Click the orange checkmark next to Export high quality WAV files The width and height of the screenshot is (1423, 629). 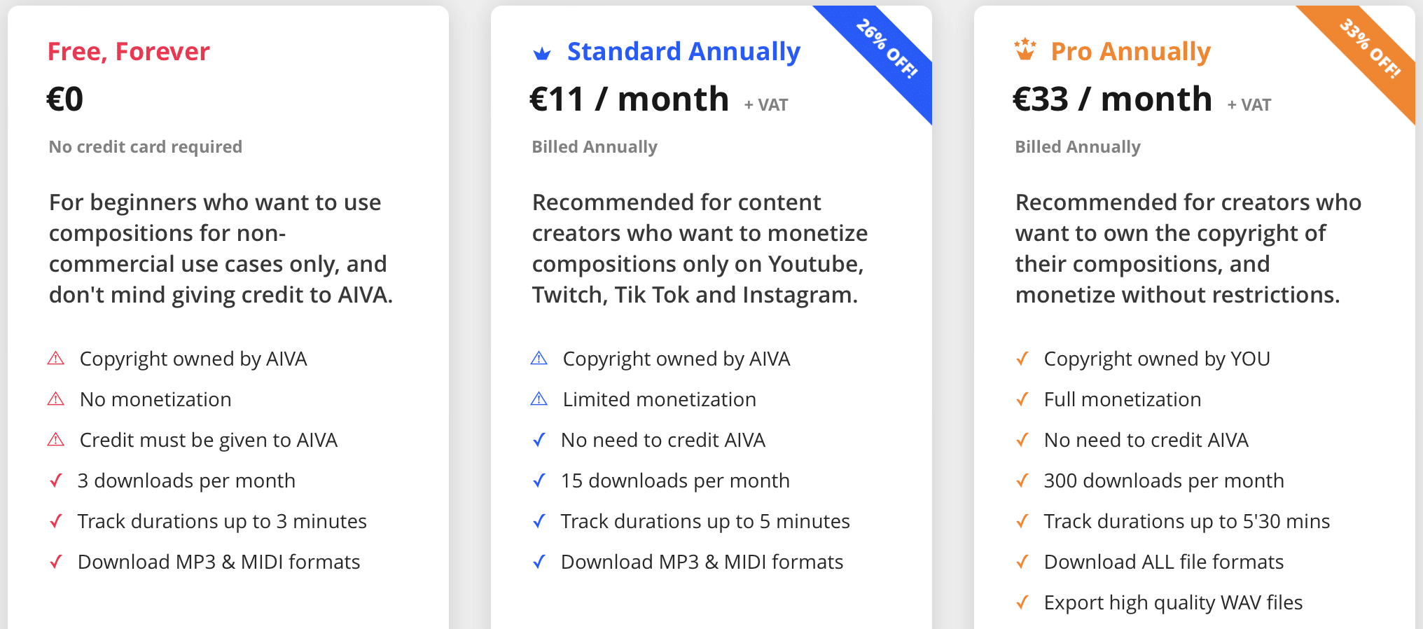(1022, 602)
